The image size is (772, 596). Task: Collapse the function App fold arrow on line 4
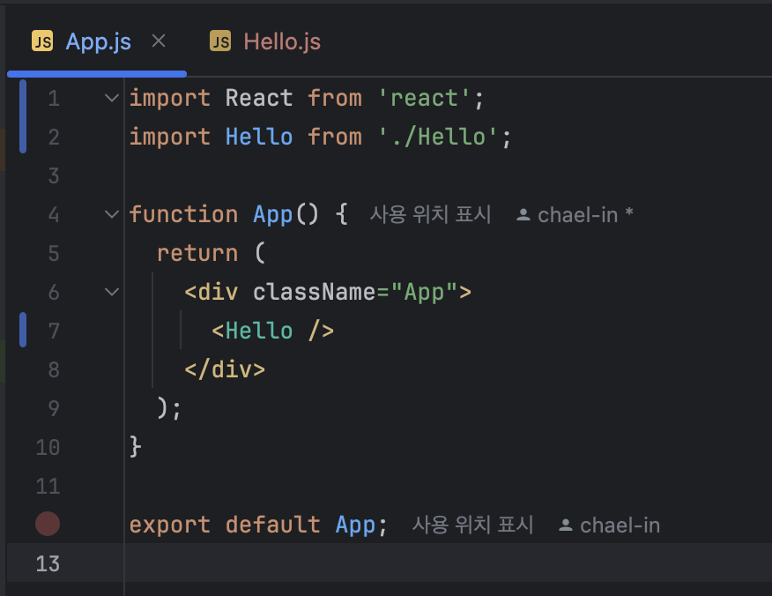coord(112,214)
